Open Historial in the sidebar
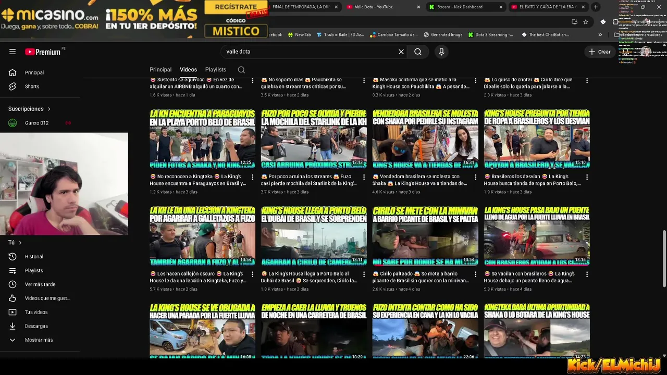Screen dimensions: 667x375 (x=34, y=257)
